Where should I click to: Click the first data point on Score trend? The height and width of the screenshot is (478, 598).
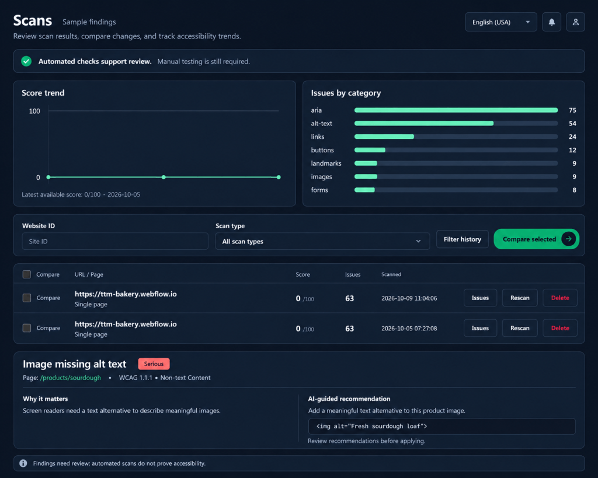click(48, 177)
